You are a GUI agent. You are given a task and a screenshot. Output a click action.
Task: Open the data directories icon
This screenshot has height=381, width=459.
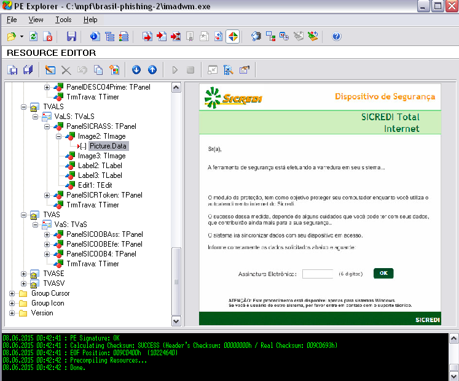109,37
